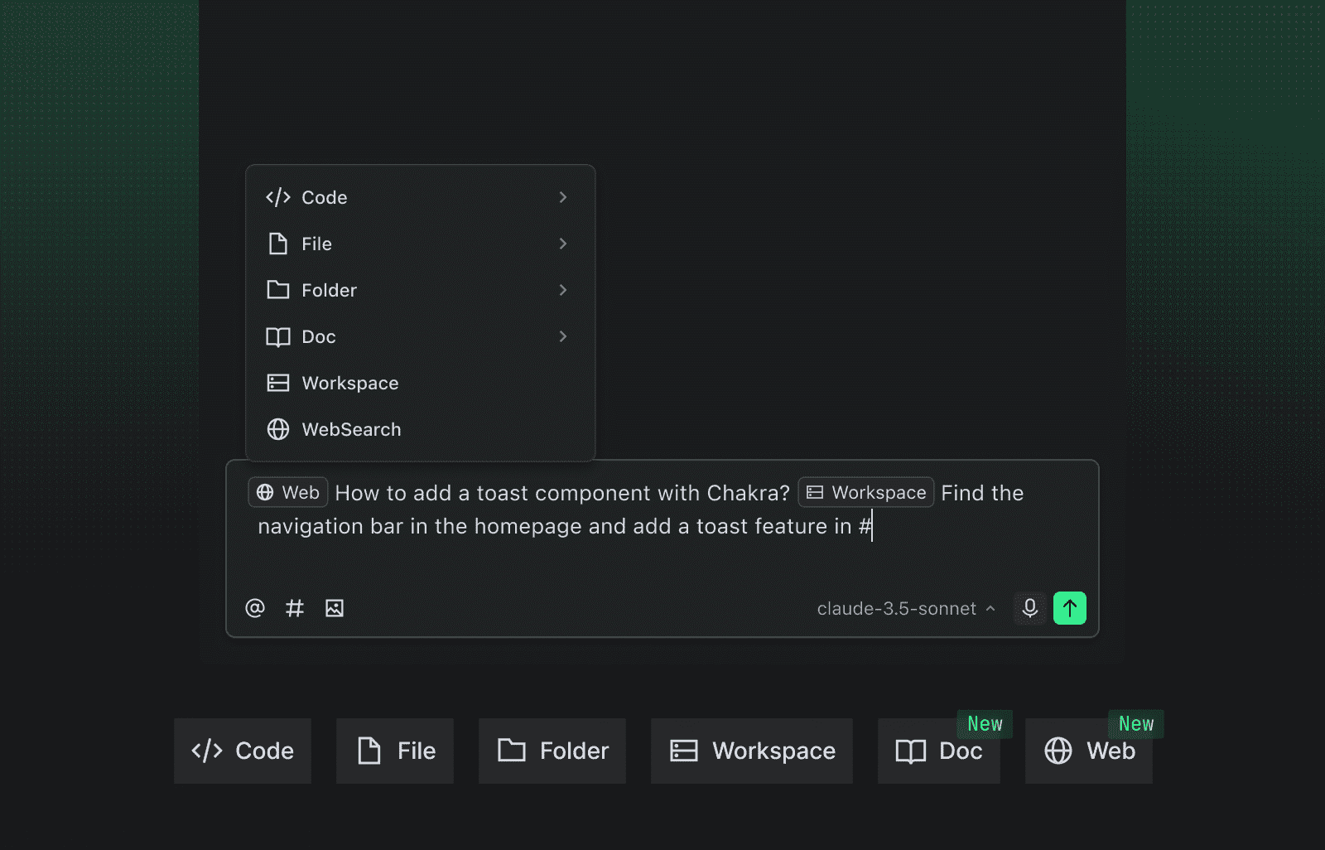Start voice input with the microphone icon

coord(1030,608)
